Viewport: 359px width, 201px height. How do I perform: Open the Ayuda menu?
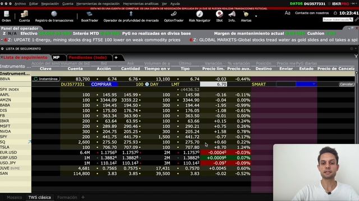click(x=175, y=4)
